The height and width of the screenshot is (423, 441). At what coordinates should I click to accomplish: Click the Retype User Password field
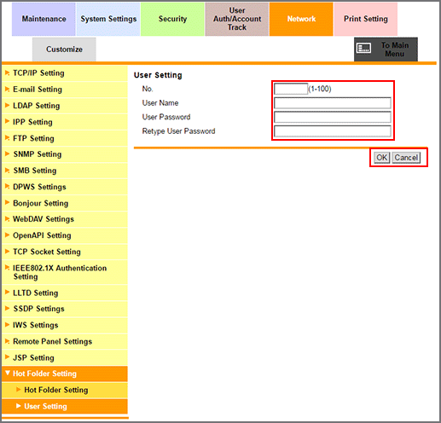(x=333, y=131)
